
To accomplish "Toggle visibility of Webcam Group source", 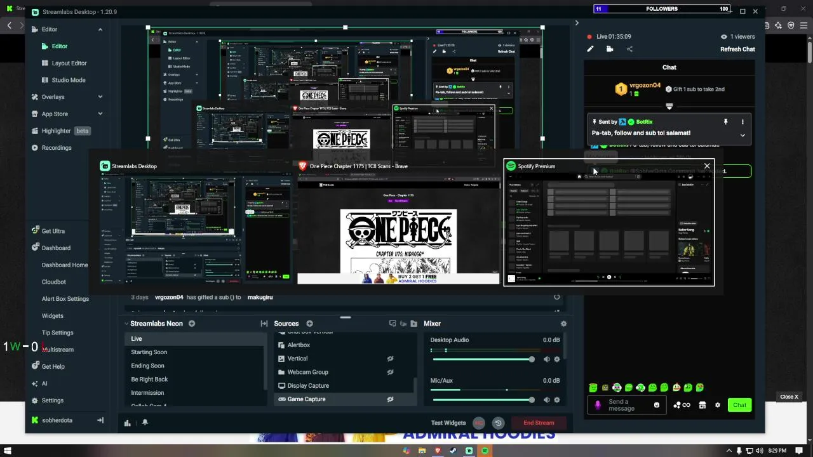I will 391,372.
